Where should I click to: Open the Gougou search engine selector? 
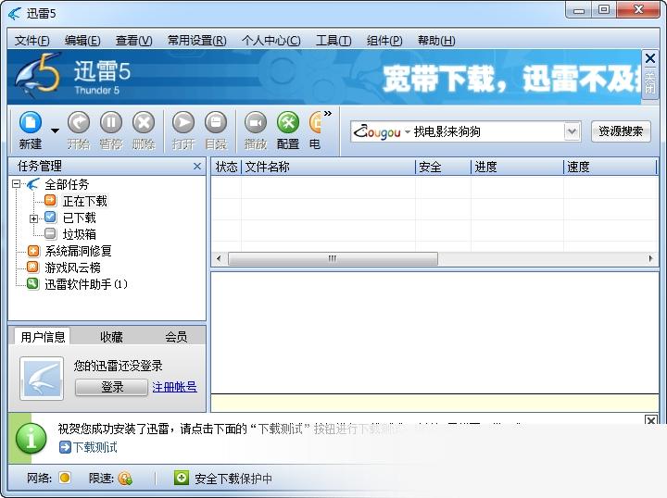382,131
